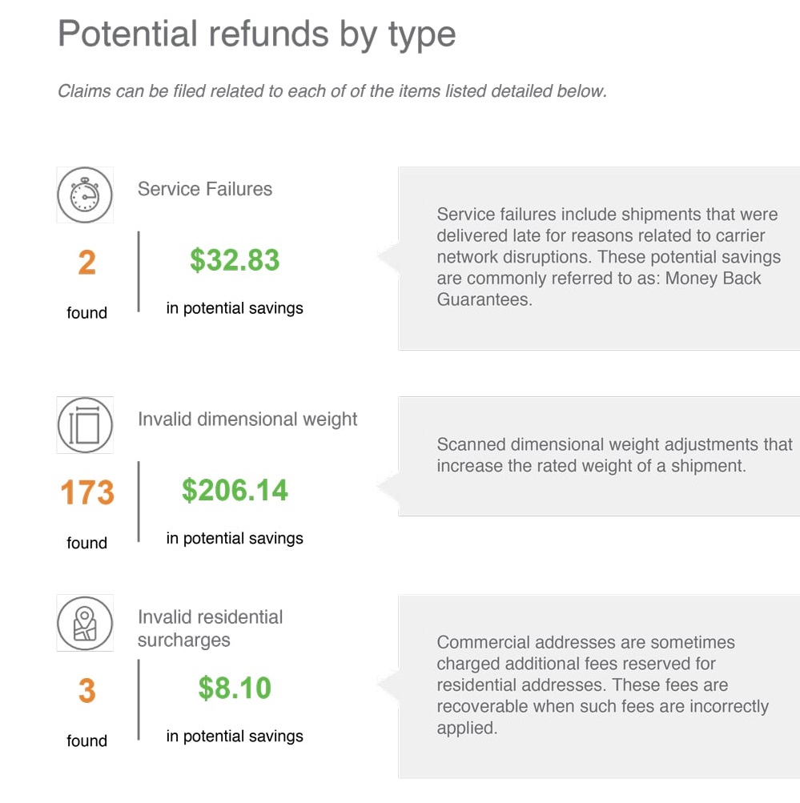The height and width of the screenshot is (803, 800).
Task: Click the $206.14 potential savings amount
Action: click(x=235, y=490)
